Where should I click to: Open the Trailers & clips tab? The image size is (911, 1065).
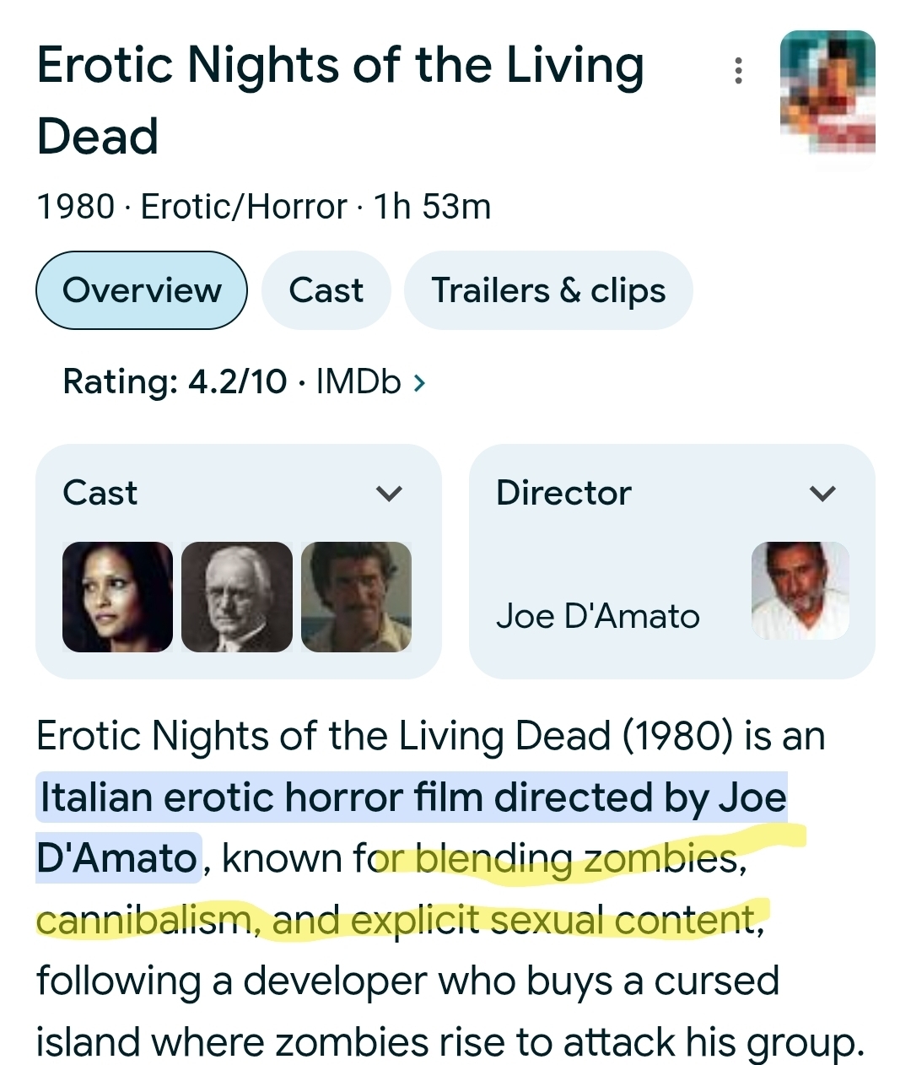[x=548, y=290]
